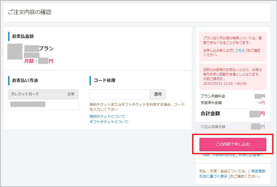The image size is (277, 187).
Task: Click inside the coupon code input field
Action: coord(119,94)
